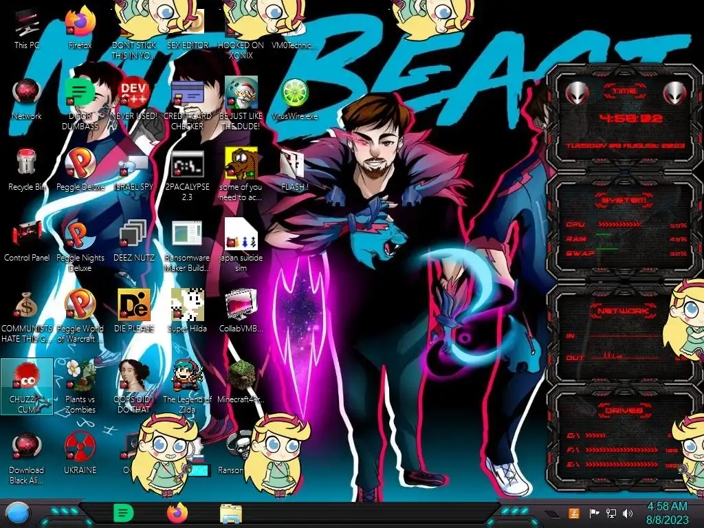The width and height of the screenshot is (704, 528).
Task: Click the NETWORK gadget header
Action: click(x=623, y=311)
